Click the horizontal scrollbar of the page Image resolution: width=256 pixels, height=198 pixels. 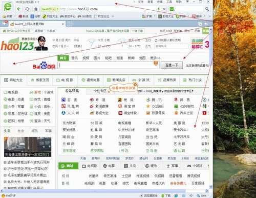pos(95,191)
